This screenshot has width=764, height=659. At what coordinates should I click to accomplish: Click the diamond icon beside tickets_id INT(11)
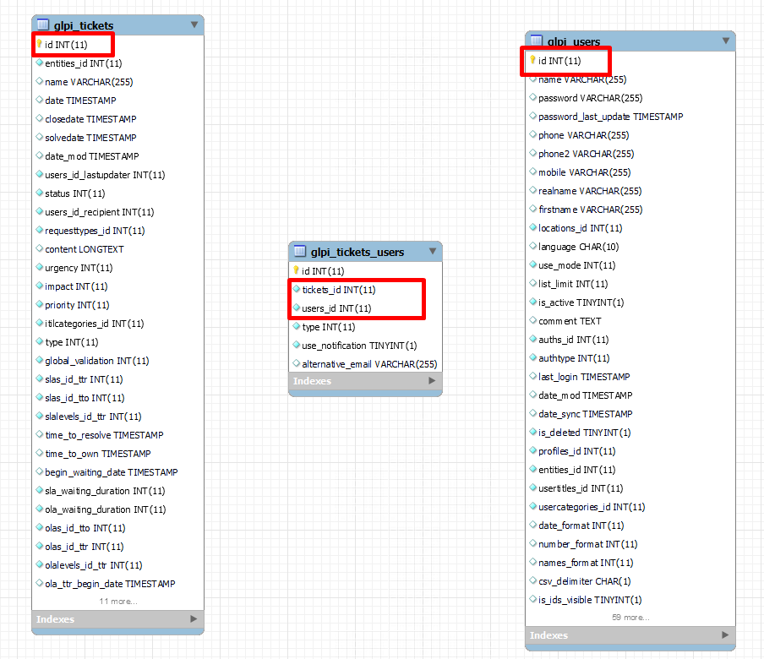(297, 289)
